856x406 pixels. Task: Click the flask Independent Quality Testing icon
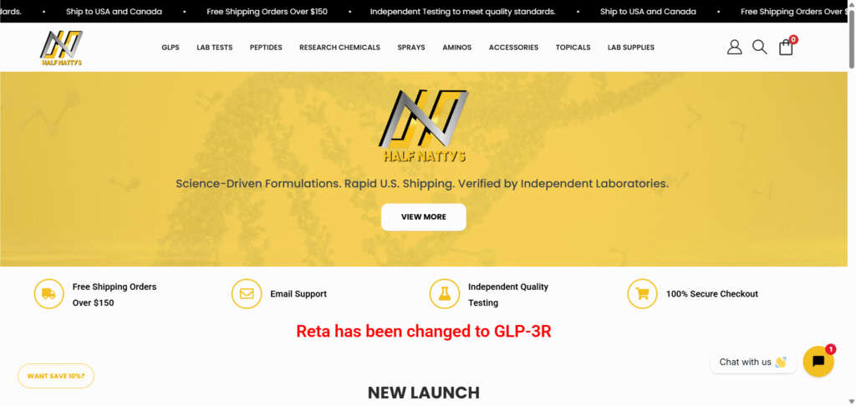coord(445,294)
